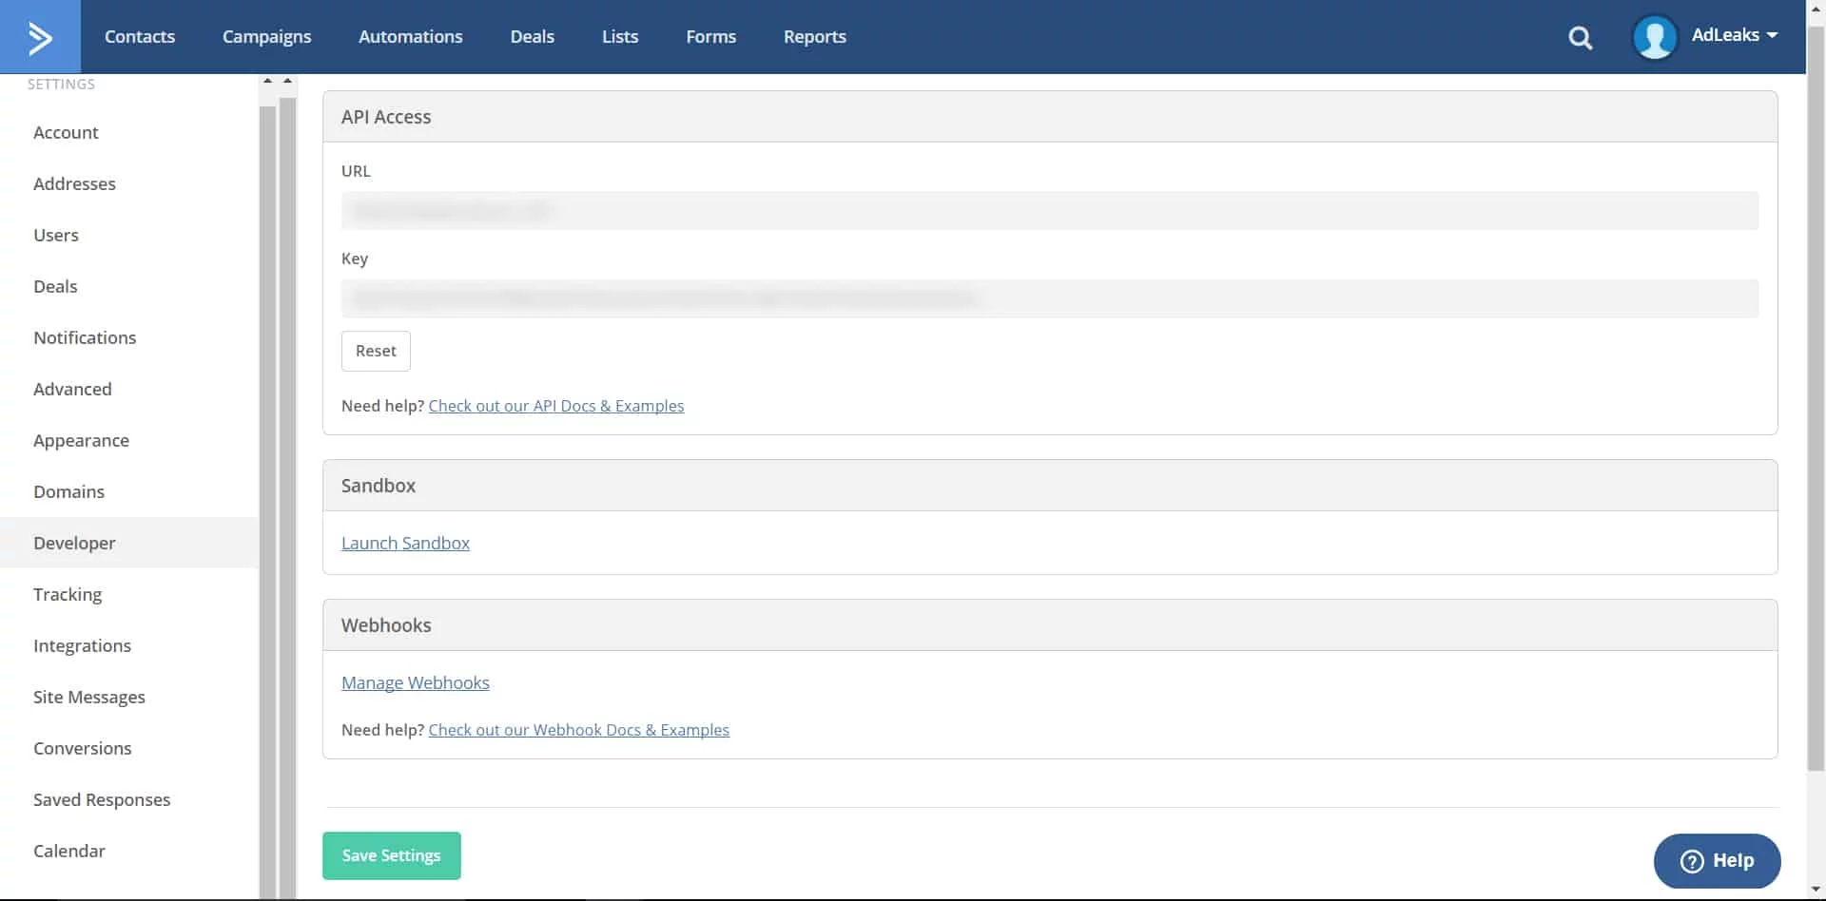The height and width of the screenshot is (901, 1826).
Task: Open the Reports menu
Action: 815,36
